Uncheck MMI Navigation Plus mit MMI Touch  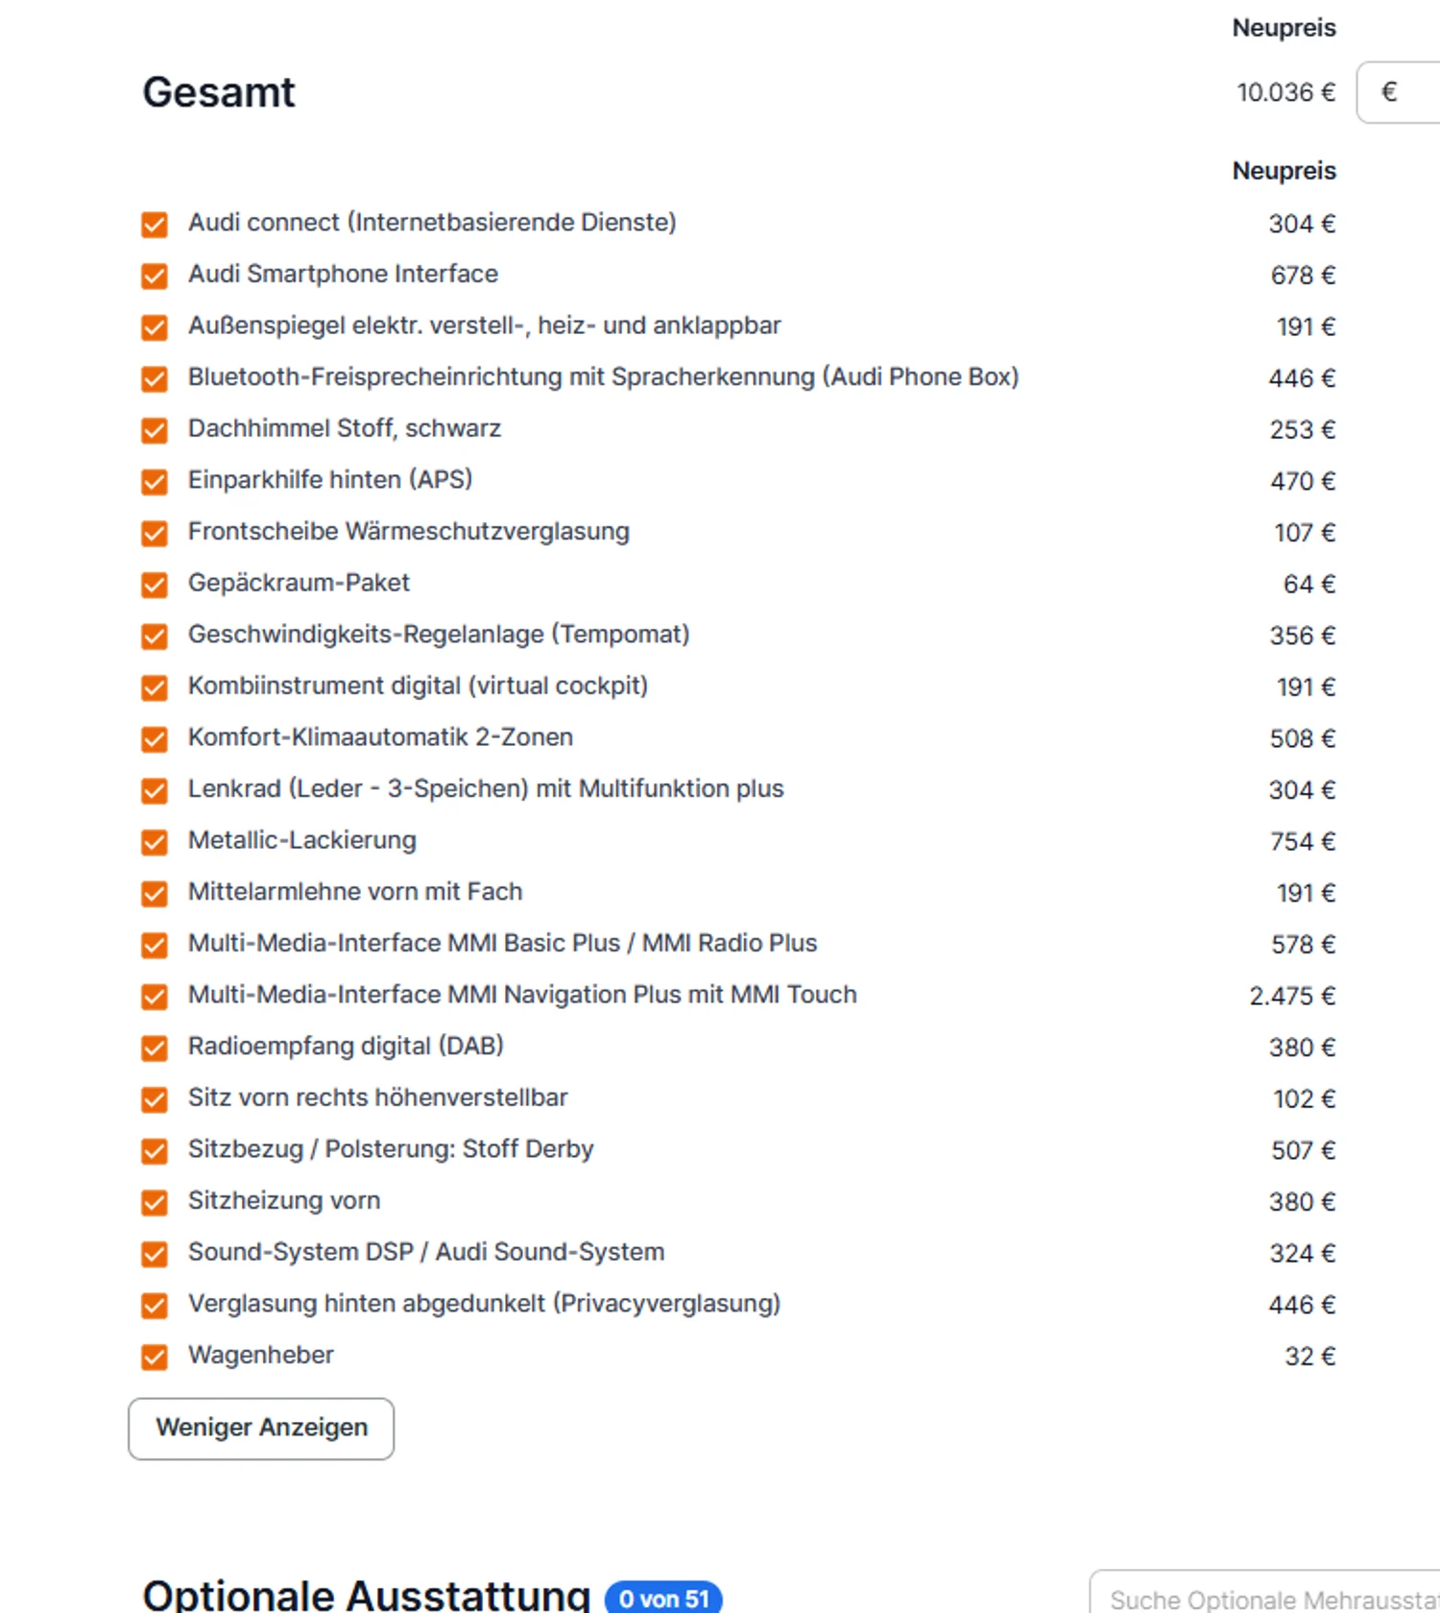155,997
